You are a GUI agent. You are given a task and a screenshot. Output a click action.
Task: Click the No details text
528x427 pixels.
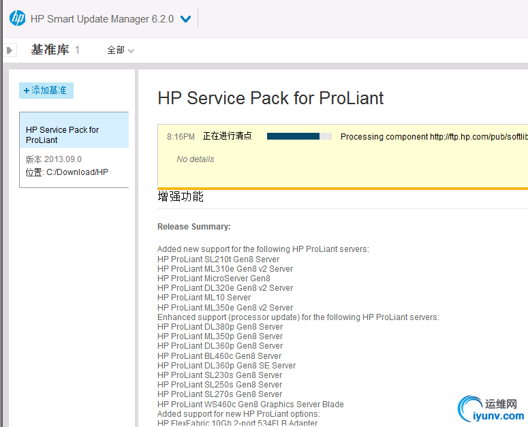click(195, 159)
